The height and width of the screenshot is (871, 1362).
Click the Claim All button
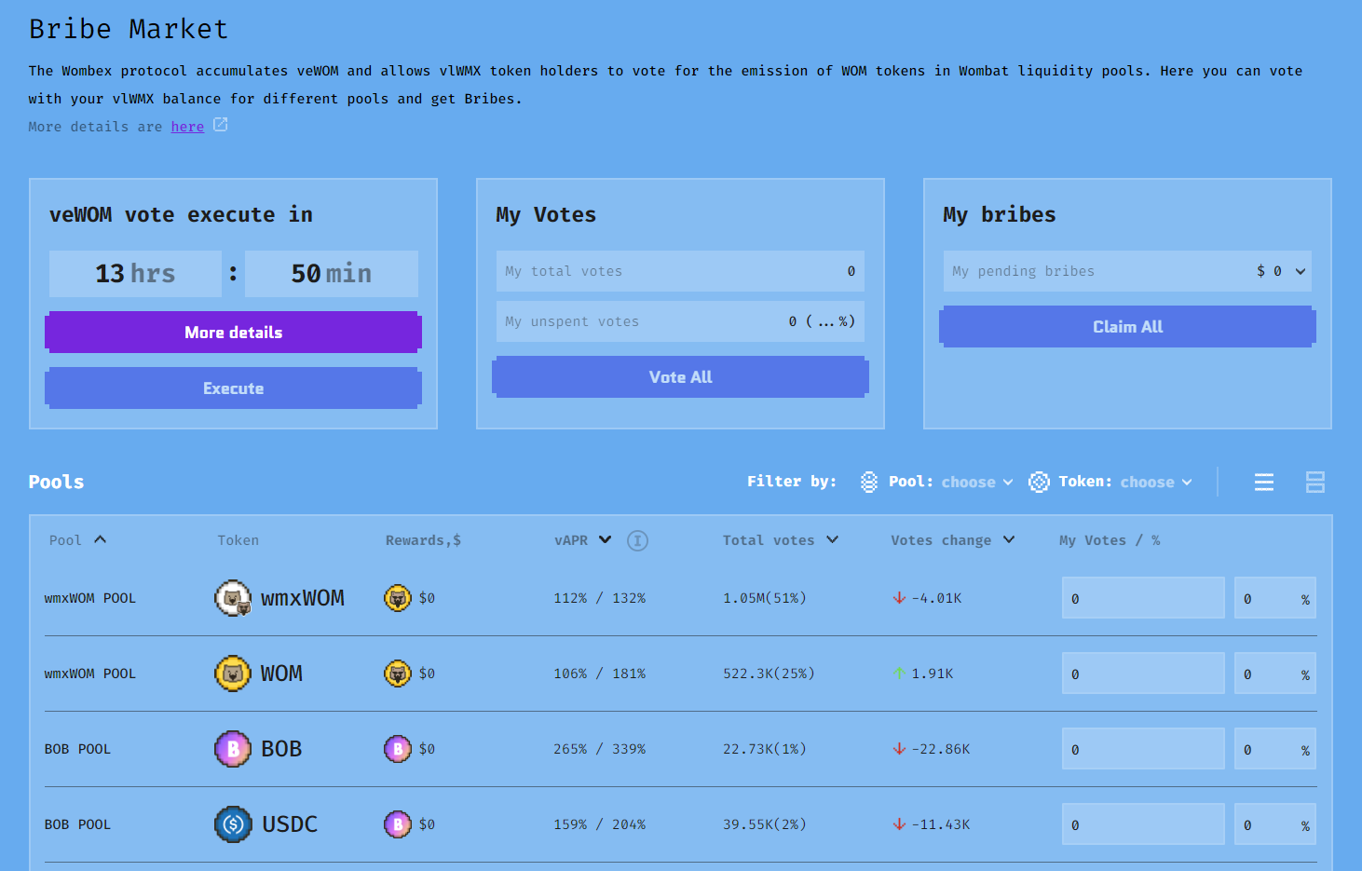pos(1127,327)
